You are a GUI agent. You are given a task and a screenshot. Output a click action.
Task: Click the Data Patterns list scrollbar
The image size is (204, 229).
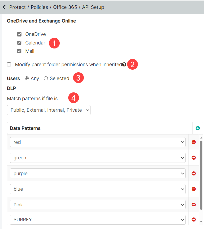click(x=201, y=175)
